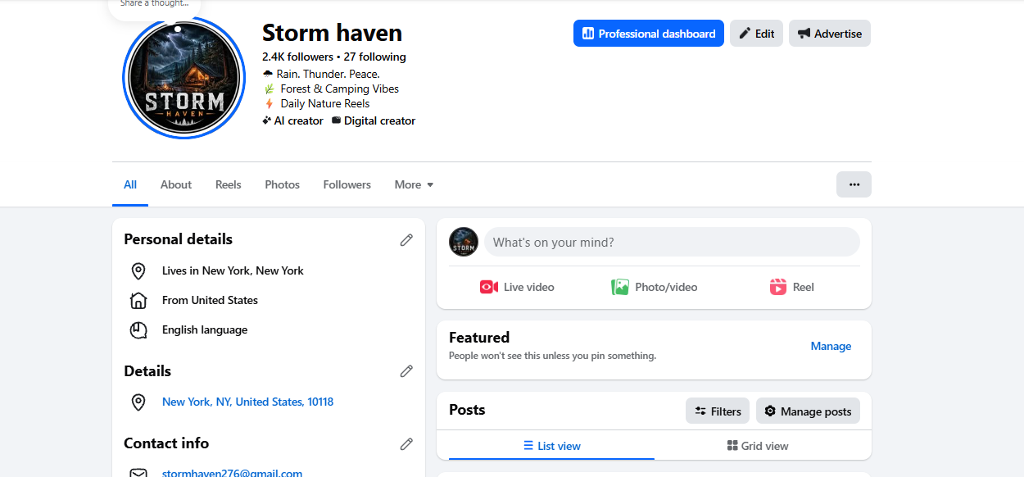Click the What's on your mind field

point(672,242)
